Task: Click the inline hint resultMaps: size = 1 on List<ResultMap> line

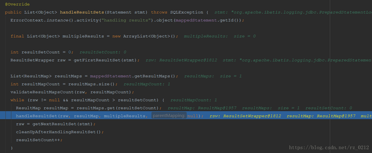Action: click(213, 76)
